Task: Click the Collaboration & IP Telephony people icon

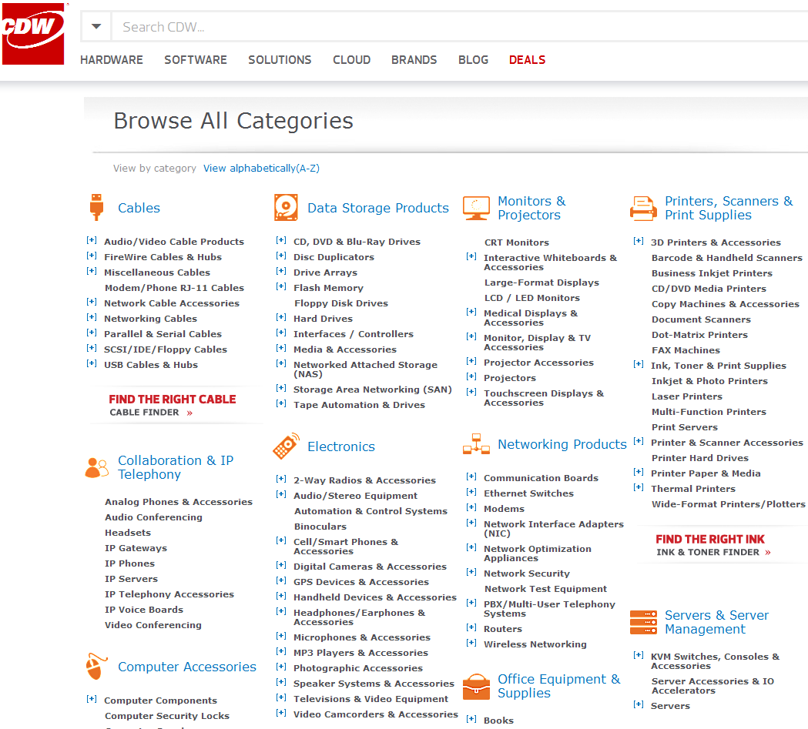Action: point(96,467)
